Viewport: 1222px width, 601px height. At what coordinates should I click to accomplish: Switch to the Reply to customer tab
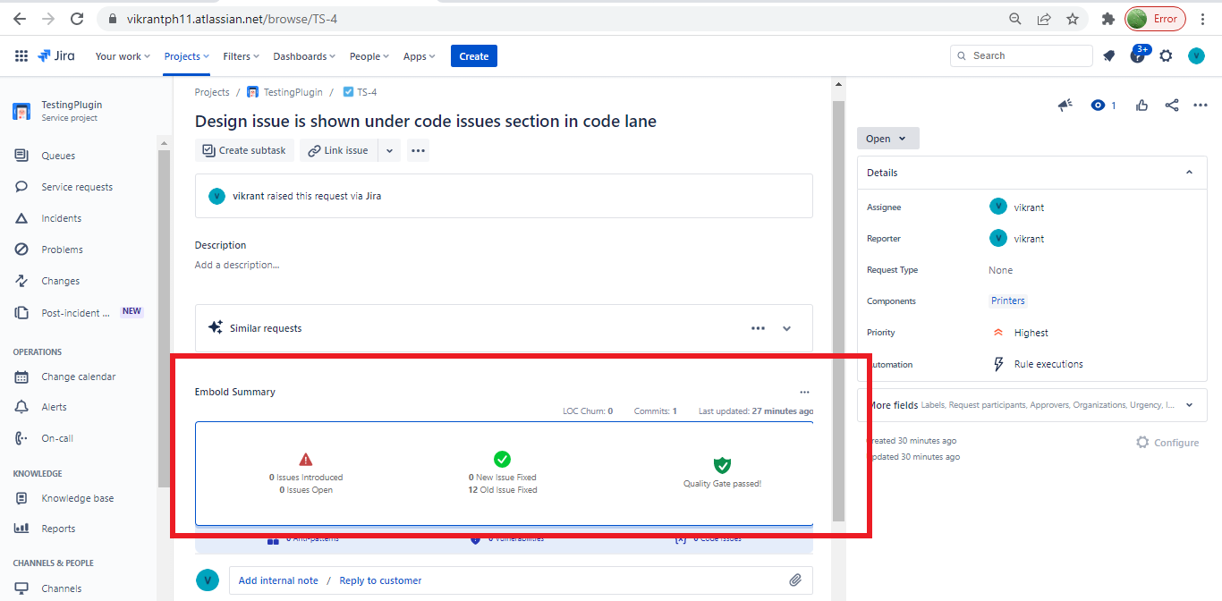point(380,580)
